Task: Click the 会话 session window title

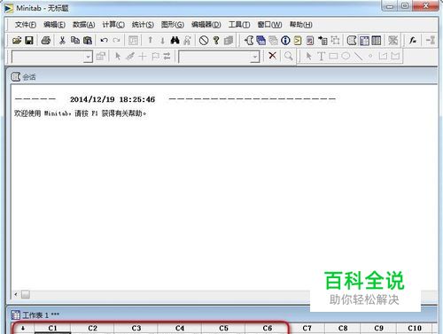Action: coord(29,77)
